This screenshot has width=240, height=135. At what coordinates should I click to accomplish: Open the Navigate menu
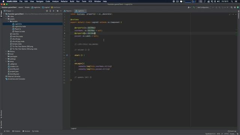(40, 1)
